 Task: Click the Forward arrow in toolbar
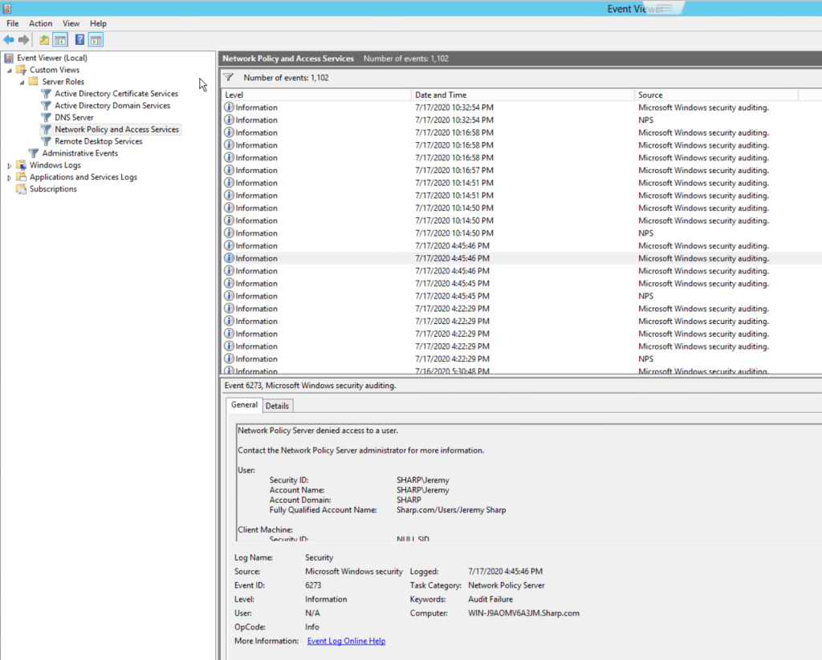point(24,39)
